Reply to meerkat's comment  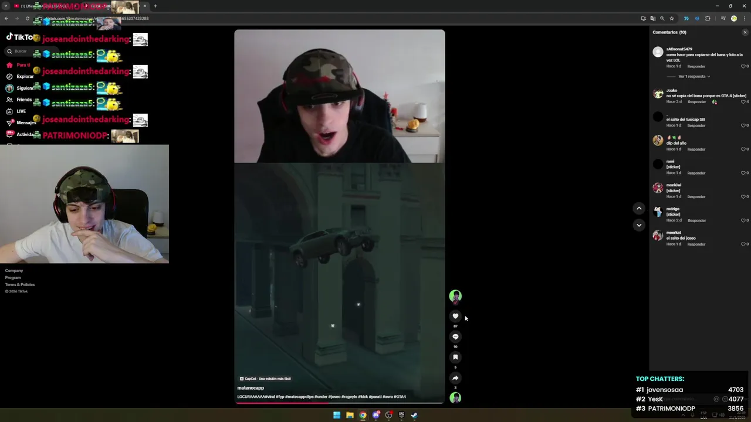(x=696, y=244)
